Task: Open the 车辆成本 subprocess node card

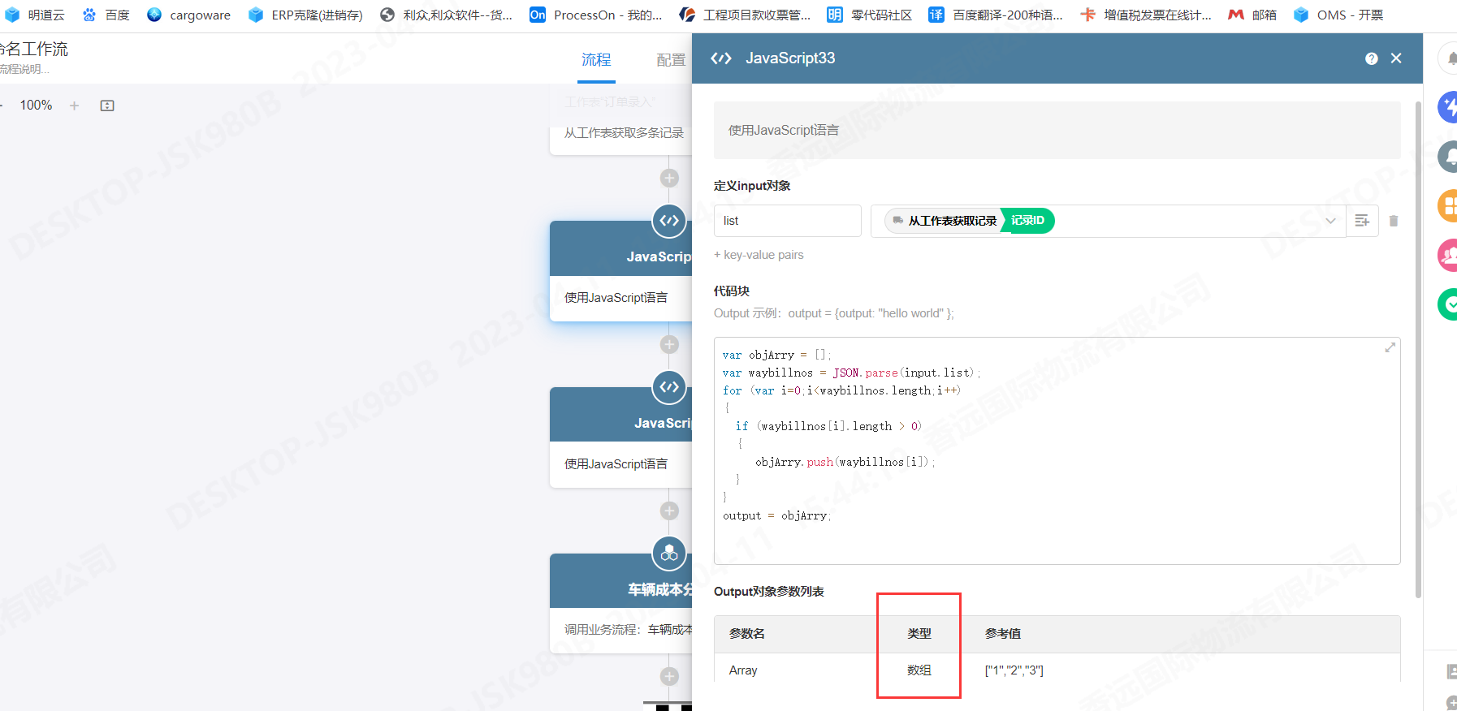Action: pyautogui.click(x=621, y=604)
